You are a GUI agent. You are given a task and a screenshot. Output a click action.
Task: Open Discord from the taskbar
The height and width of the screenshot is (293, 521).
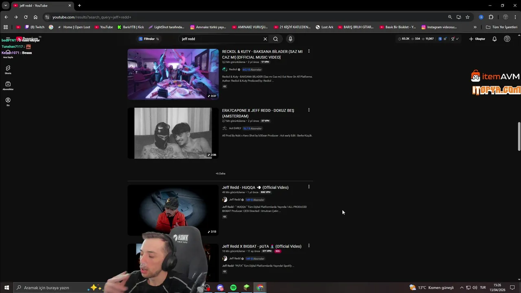[x=220, y=288]
